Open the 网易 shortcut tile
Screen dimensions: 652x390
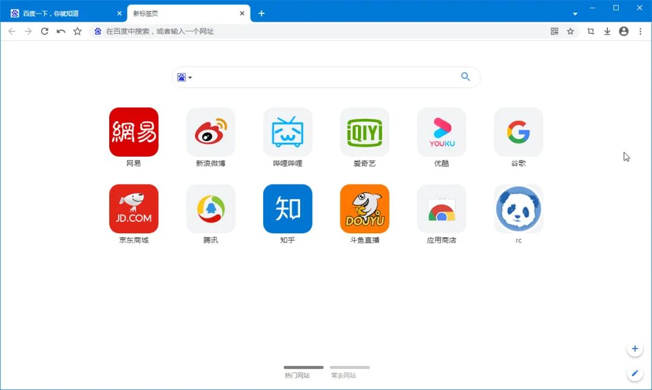133,132
